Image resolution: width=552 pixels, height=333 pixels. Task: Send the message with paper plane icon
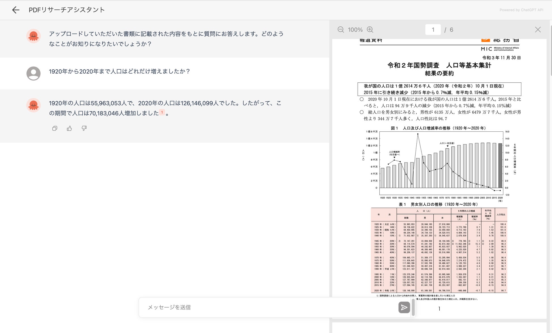point(404,307)
